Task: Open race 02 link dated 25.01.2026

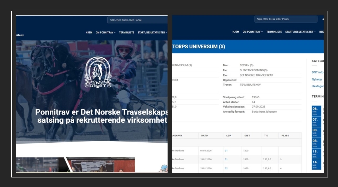Action: coord(226,168)
